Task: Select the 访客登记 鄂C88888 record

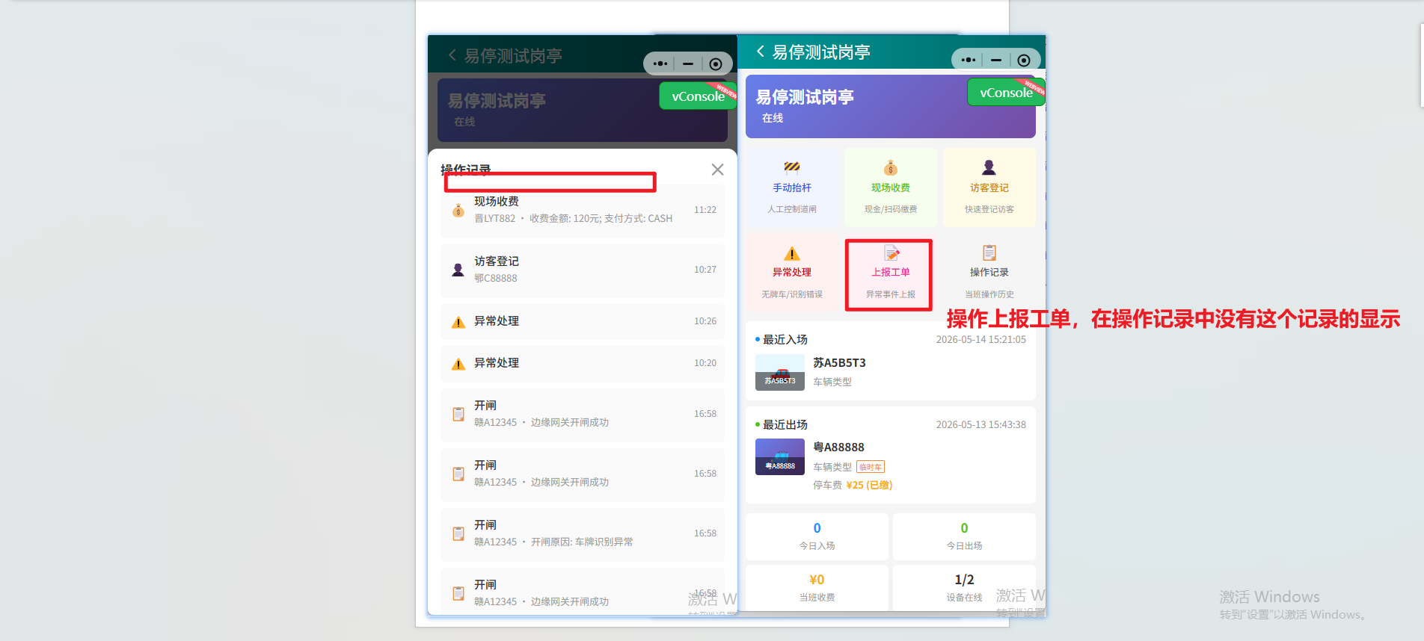Action: (583, 270)
